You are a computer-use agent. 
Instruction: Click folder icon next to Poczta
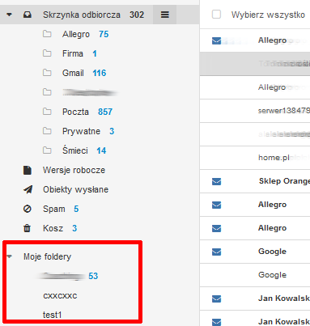[x=47, y=112]
